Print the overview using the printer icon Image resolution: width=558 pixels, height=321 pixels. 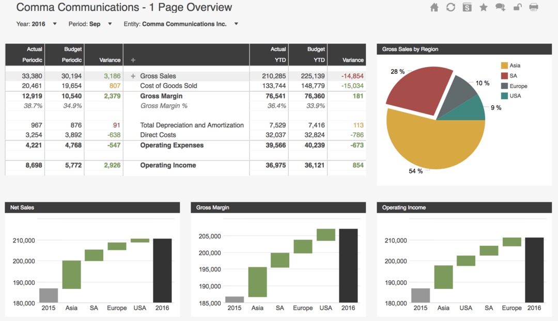[534, 7]
